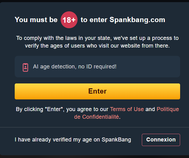Open the Terms of Use link

pos(127,109)
